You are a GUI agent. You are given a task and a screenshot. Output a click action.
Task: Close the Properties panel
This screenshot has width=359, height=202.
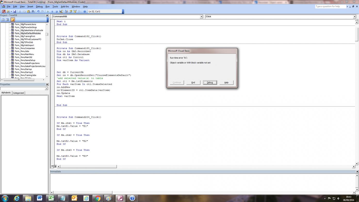pos(47,84)
